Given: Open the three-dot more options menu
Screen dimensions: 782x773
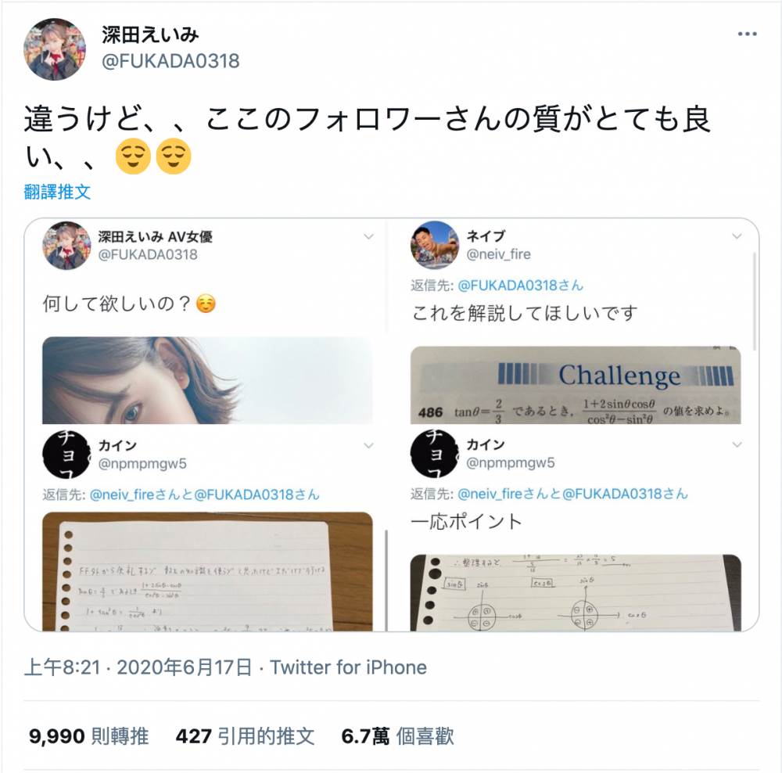Looking at the screenshot, I should pos(747,34).
